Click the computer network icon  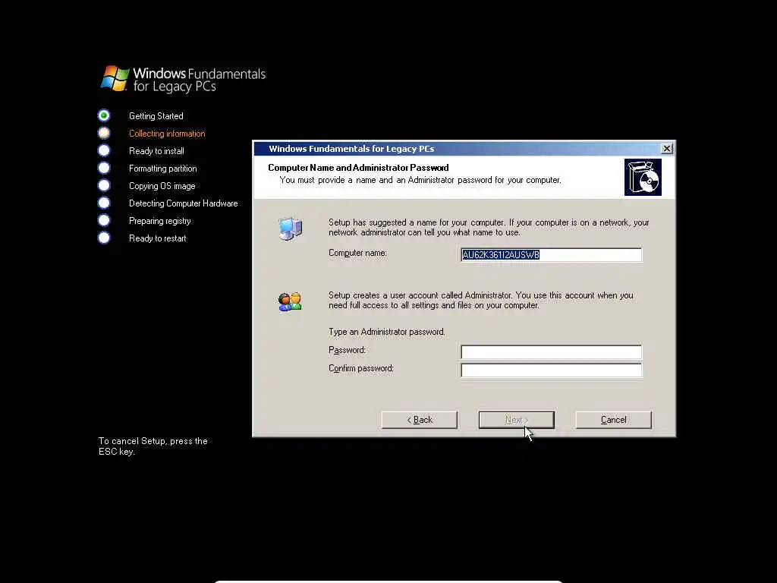pos(291,229)
